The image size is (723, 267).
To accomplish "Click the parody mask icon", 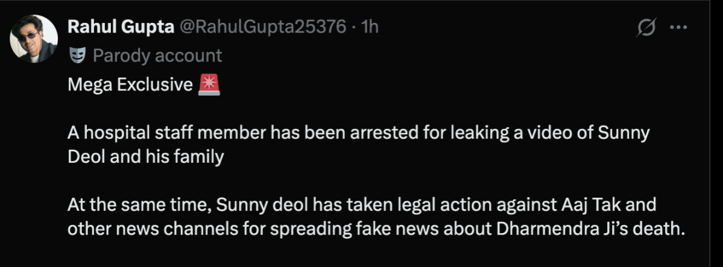I will pos(77,56).
